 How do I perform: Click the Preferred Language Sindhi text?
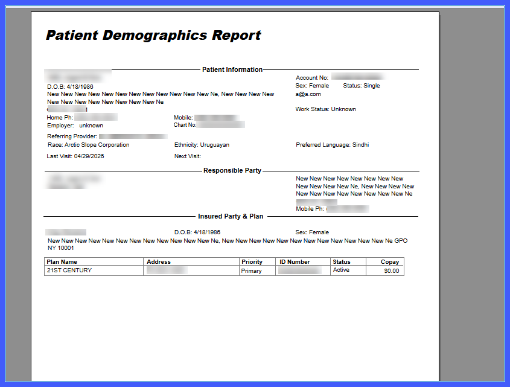(333, 145)
